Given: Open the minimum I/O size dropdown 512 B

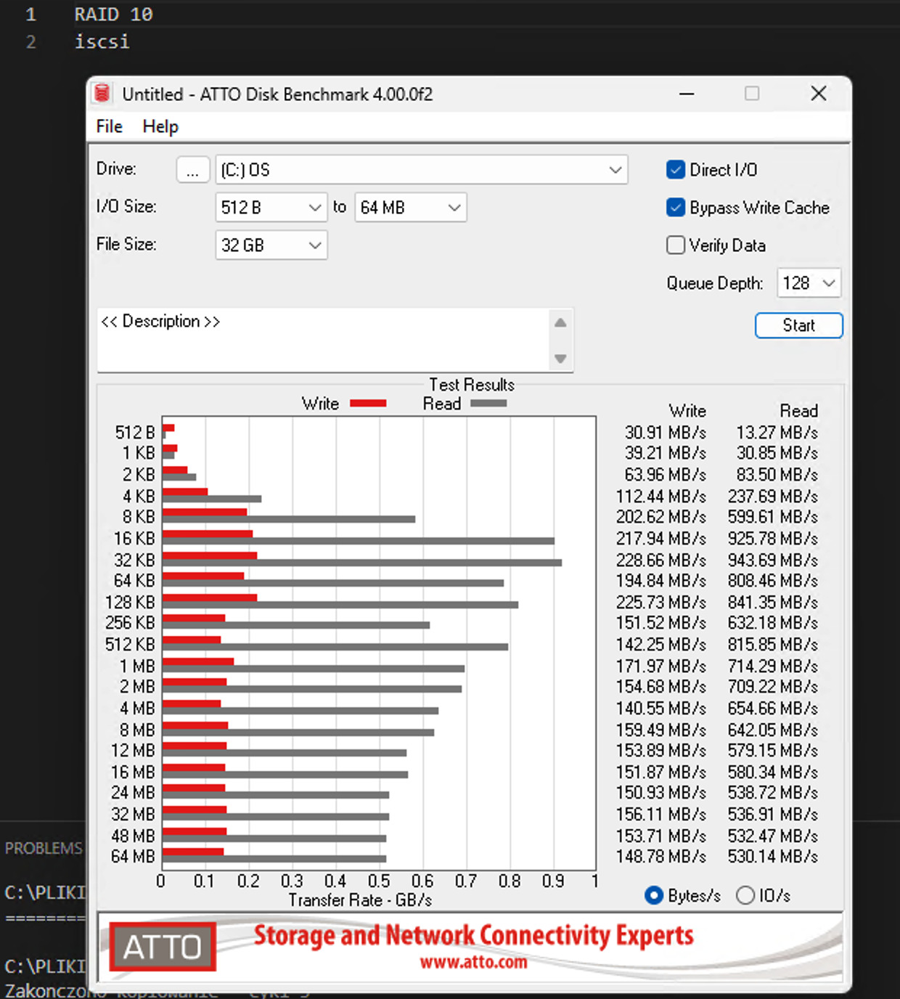Looking at the screenshot, I should click(271, 208).
